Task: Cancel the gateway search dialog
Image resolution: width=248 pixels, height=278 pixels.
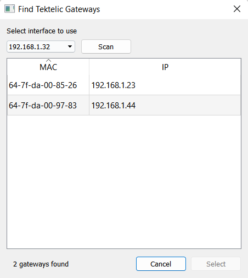Action: (161, 264)
